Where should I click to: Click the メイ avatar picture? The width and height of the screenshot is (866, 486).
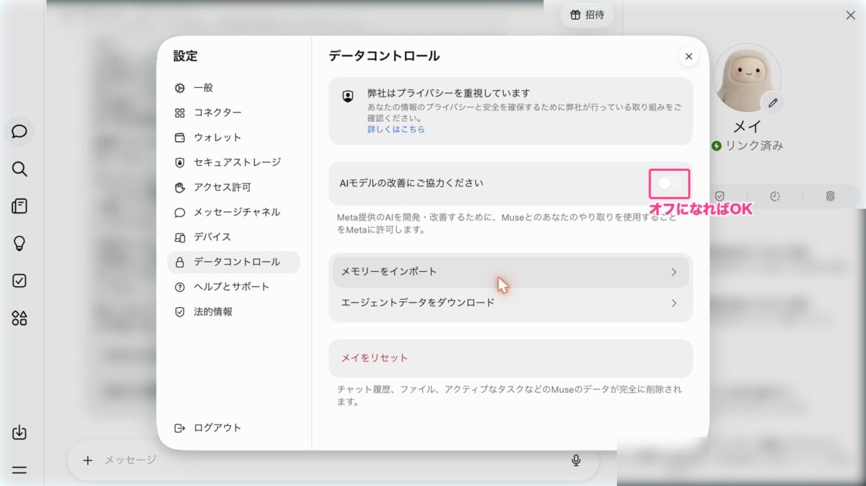coord(747,78)
